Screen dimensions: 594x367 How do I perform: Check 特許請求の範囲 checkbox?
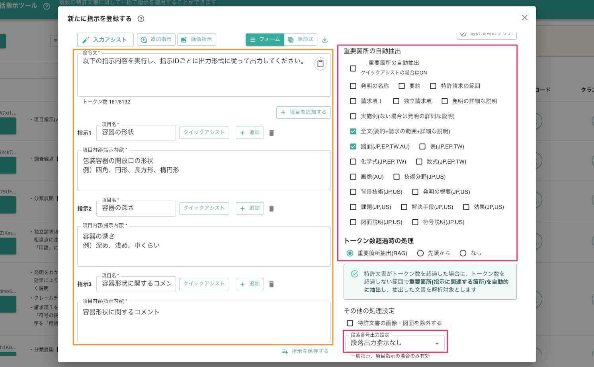coord(433,86)
